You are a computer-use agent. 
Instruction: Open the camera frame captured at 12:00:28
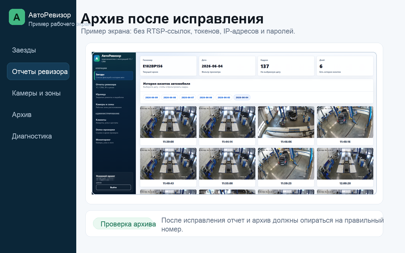345,167
